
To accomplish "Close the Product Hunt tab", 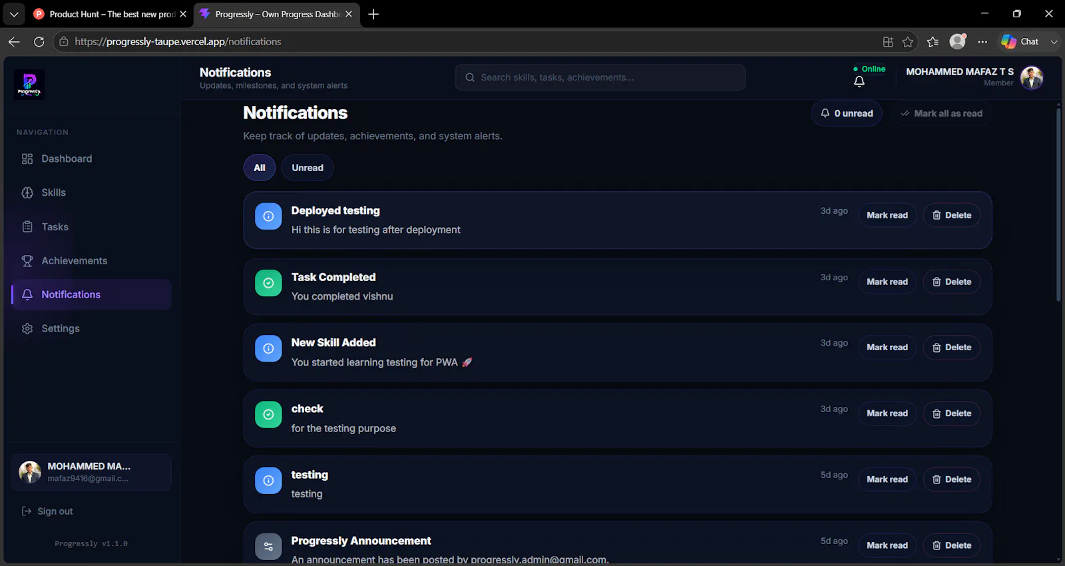I will (x=183, y=14).
